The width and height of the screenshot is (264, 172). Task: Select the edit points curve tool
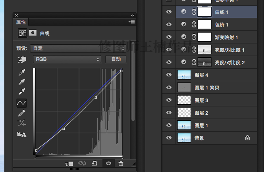22,103
